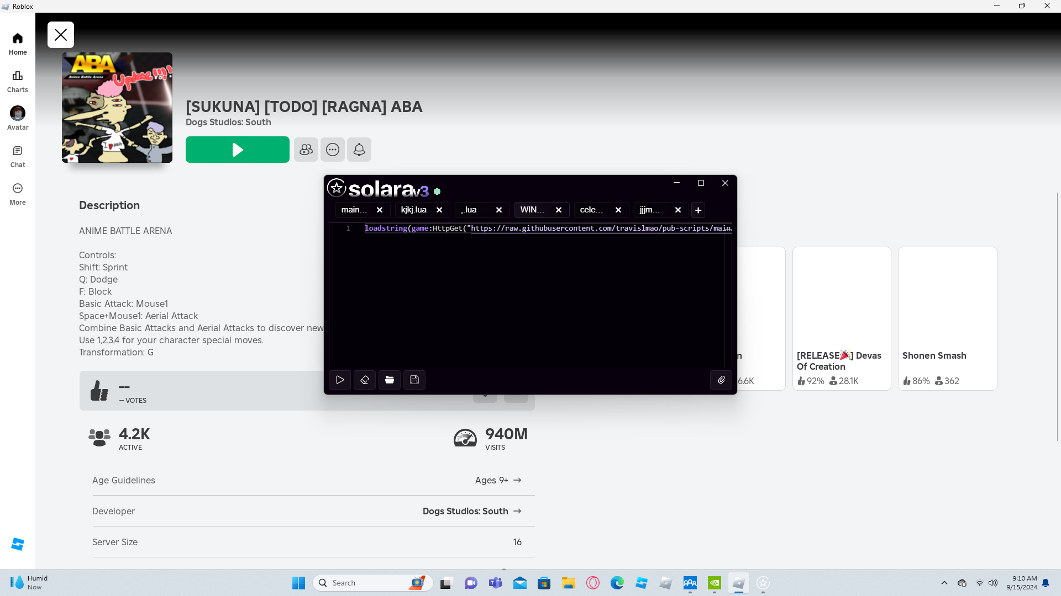Close the ,.lua tab in Solara
The image size is (1061, 596).
[x=499, y=210]
